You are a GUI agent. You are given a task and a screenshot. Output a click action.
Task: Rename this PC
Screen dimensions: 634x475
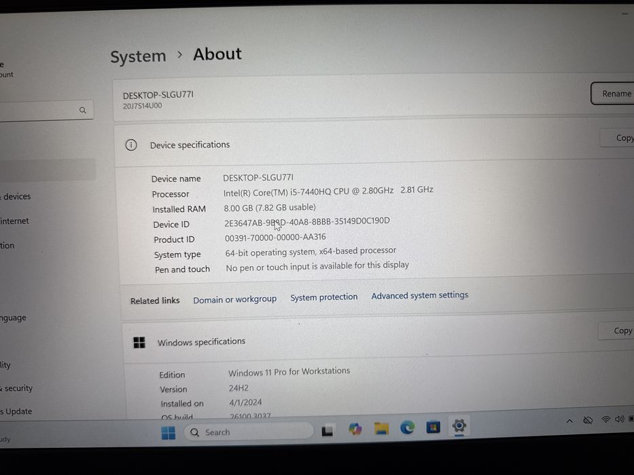612,94
